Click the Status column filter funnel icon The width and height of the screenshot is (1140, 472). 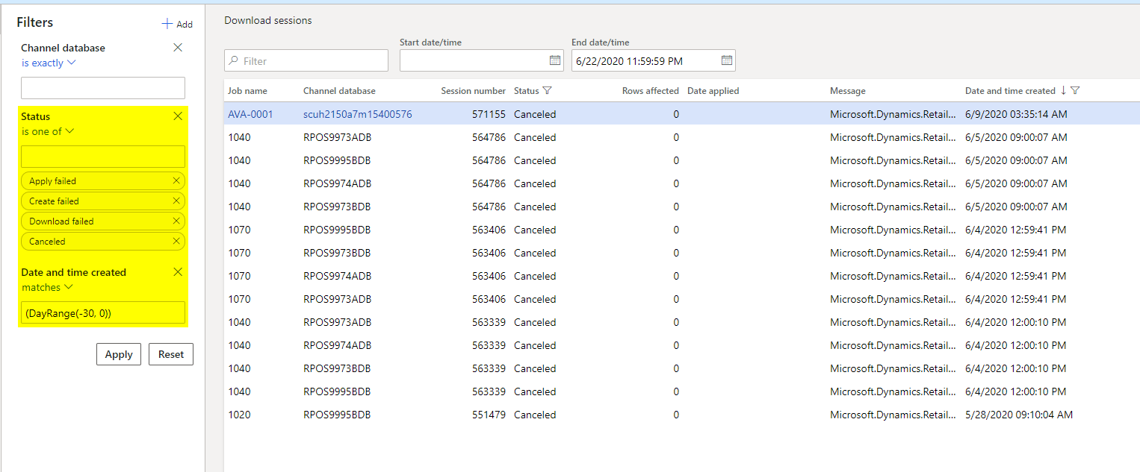tap(547, 90)
